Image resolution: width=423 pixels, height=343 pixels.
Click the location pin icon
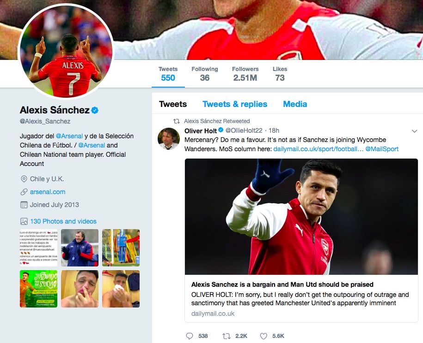click(24, 179)
